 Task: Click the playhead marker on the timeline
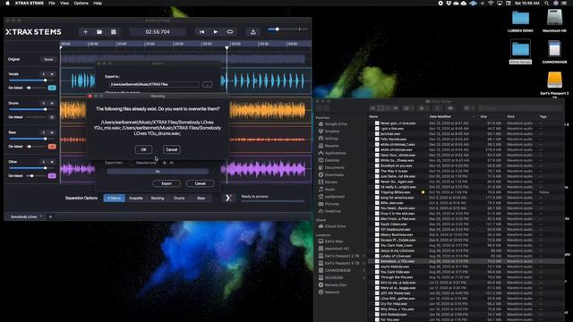click(x=227, y=47)
